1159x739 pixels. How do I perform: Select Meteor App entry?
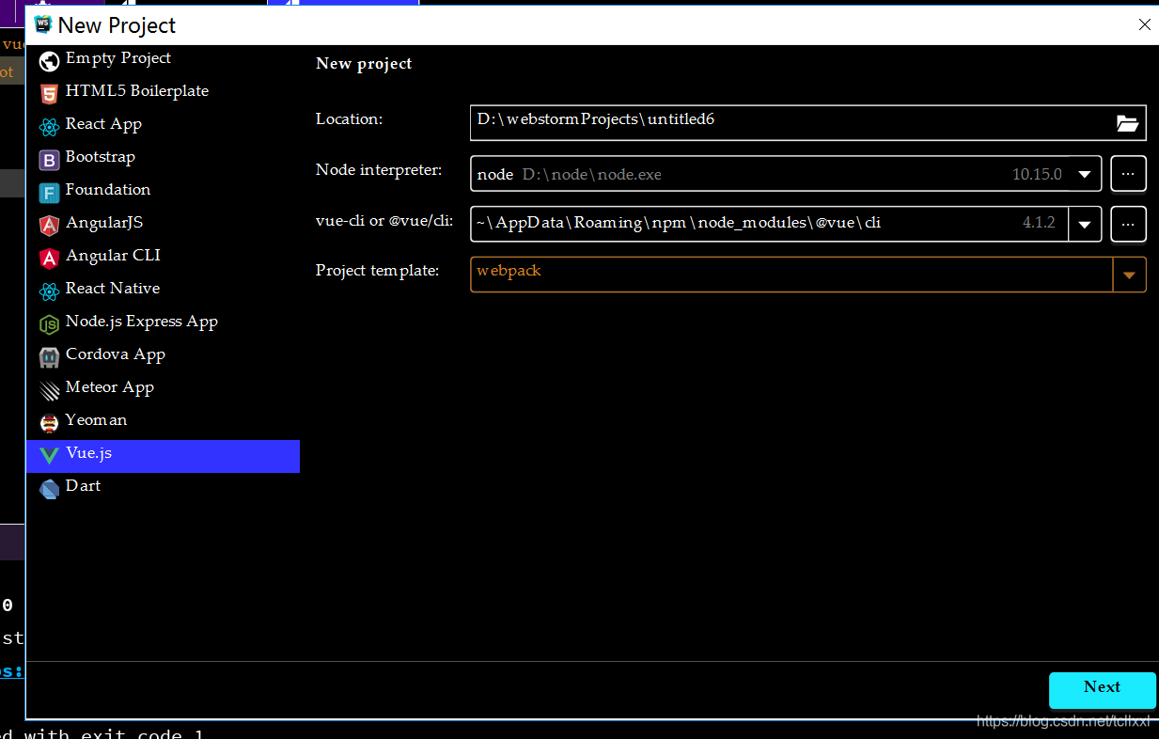[x=164, y=388]
